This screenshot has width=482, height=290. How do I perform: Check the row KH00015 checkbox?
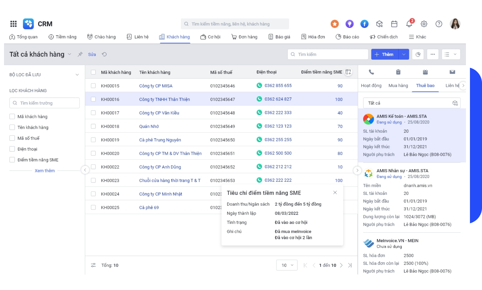(93, 86)
